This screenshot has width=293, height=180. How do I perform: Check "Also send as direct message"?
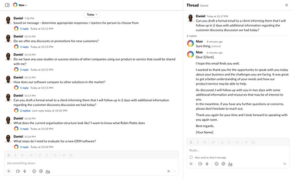point(191,157)
